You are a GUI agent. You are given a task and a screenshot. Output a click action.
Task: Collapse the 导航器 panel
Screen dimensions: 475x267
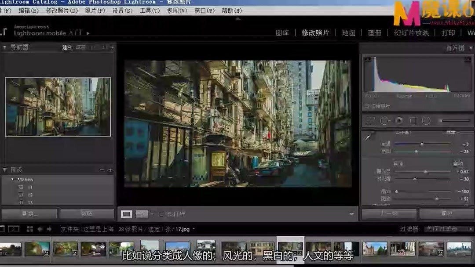pos(4,47)
